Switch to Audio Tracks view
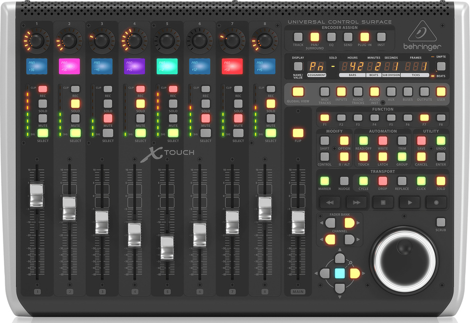470x323 pixels. click(358, 92)
